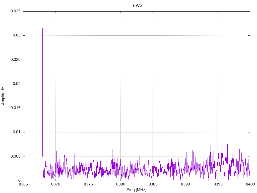This screenshot has width=257, height=193.
Task: Click the 8375 x-axis tick label
Action: click(88, 185)
